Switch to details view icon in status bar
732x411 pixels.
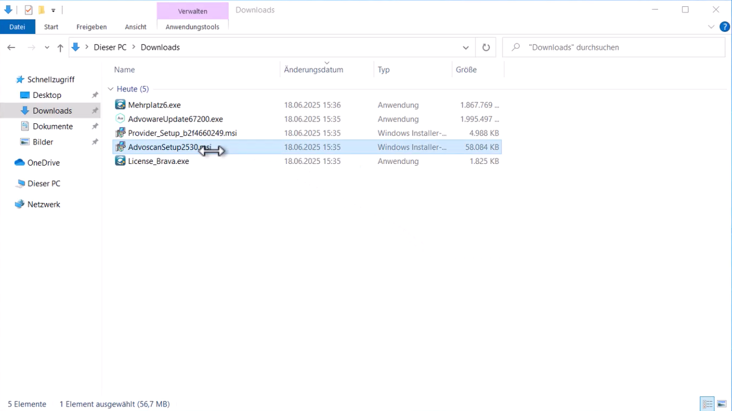[x=707, y=404]
